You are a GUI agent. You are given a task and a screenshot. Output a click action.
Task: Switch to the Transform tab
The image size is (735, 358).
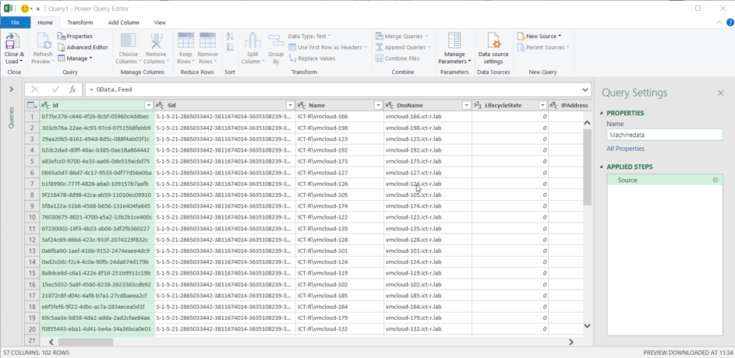click(x=80, y=23)
